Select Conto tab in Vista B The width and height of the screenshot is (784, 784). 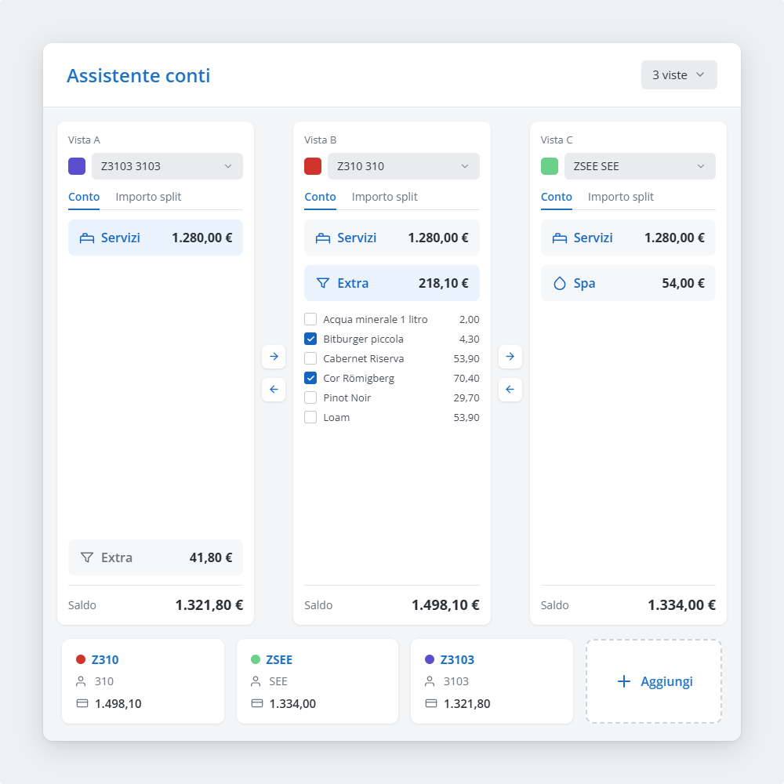pyautogui.click(x=321, y=197)
